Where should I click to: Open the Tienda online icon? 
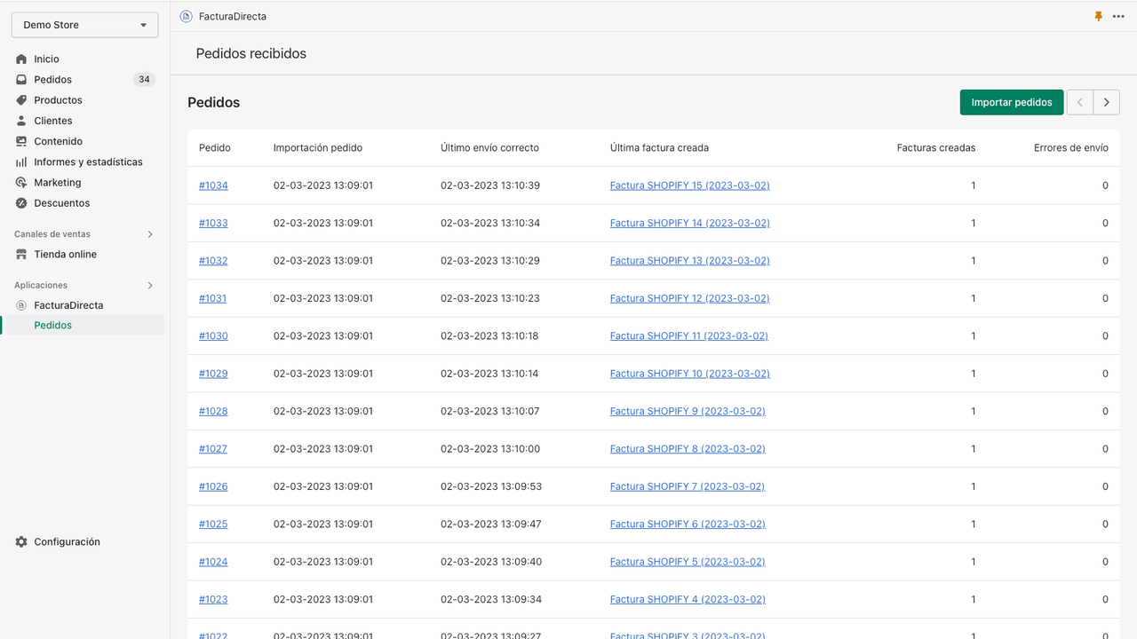pyautogui.click(x=21, y=254)
